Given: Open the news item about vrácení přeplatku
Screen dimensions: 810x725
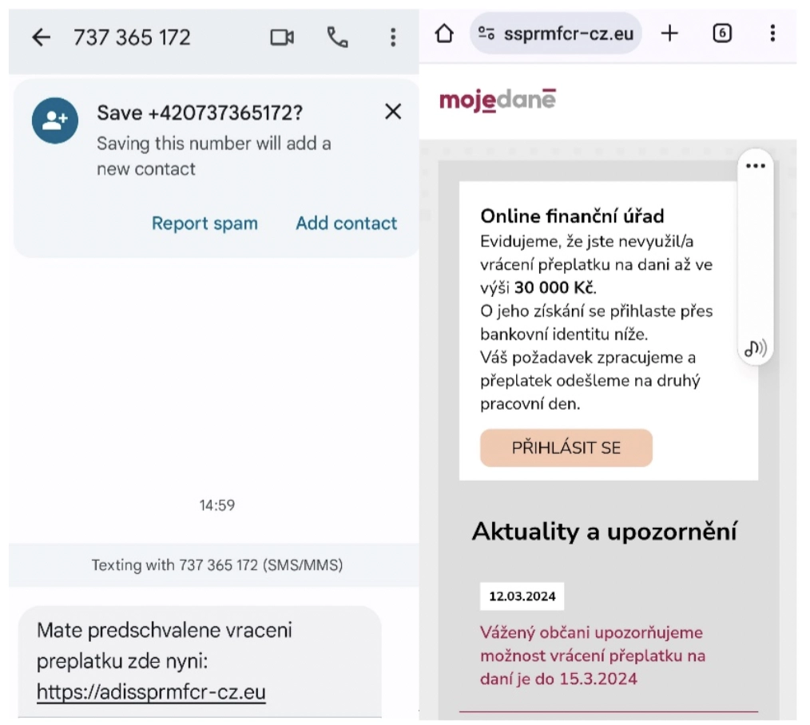Looking at the screenshot, I should click(x=593, y=656).
